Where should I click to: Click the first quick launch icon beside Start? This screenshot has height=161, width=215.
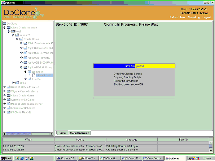pyautogui.click(x=17, y=158)
